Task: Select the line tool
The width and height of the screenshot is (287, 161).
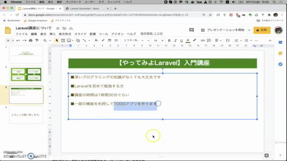Action: [84, 41]
